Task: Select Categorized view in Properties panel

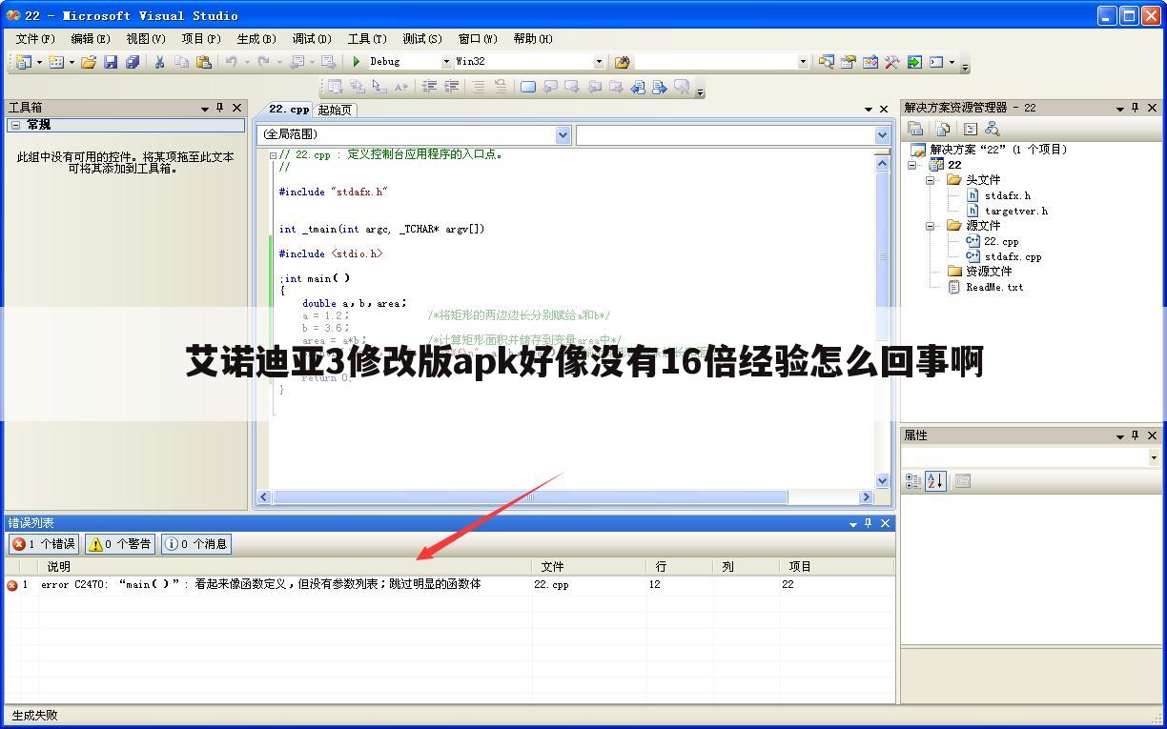Action: 913,481
